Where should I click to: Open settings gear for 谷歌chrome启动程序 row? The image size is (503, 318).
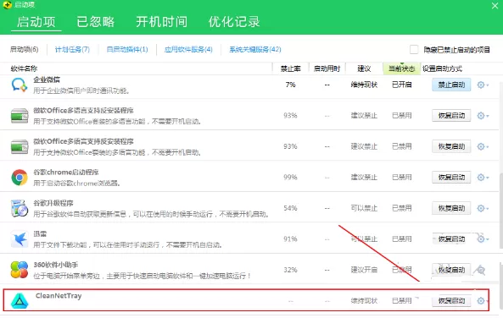[482, 178]
